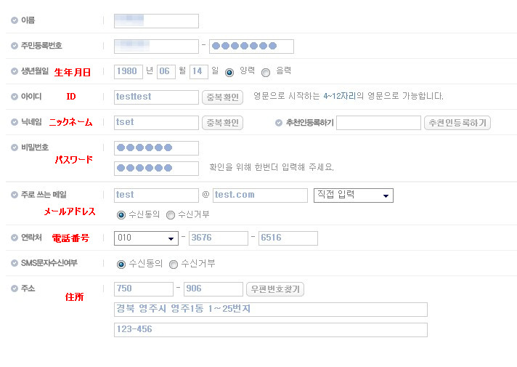
Task: Click the check icon beside SMS문자수신여부 label
Action: click(15, 263)
